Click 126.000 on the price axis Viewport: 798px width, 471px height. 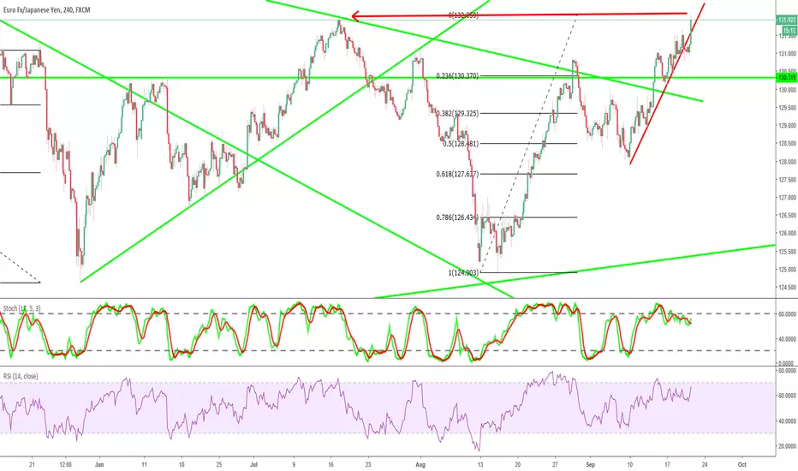click(x=787, y=233)
